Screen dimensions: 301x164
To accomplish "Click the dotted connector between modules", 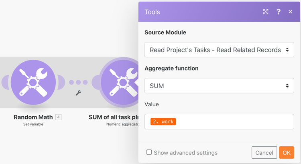I will pos(78,82).
